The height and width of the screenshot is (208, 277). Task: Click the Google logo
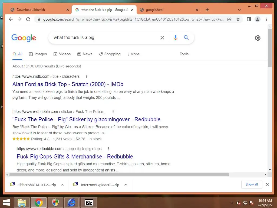24,38
